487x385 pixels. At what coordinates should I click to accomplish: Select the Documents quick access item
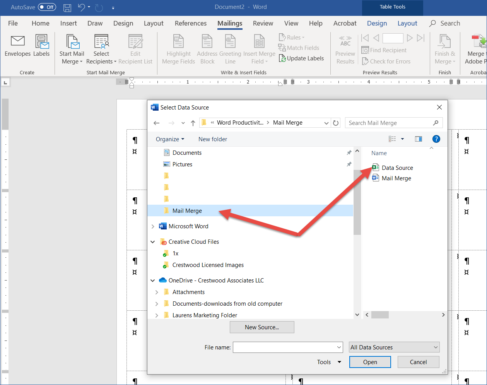pos(187,153)
